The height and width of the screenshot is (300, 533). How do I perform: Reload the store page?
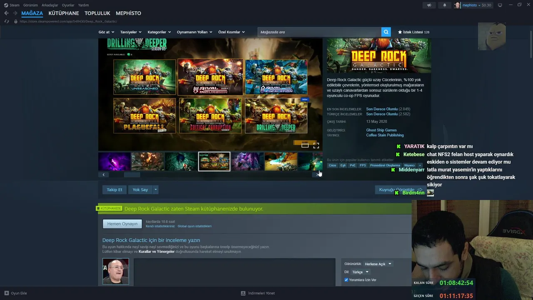click(x=7, y=21)
